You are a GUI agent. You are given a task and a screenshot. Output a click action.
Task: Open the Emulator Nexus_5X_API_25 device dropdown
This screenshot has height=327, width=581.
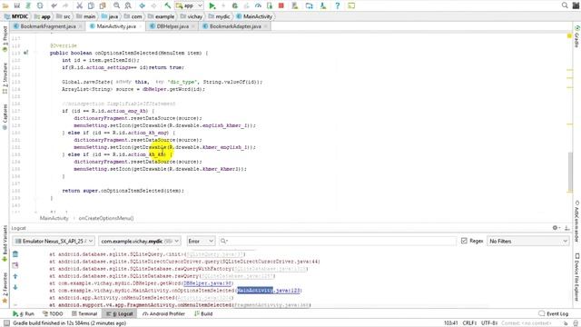(x=54, y=241)
